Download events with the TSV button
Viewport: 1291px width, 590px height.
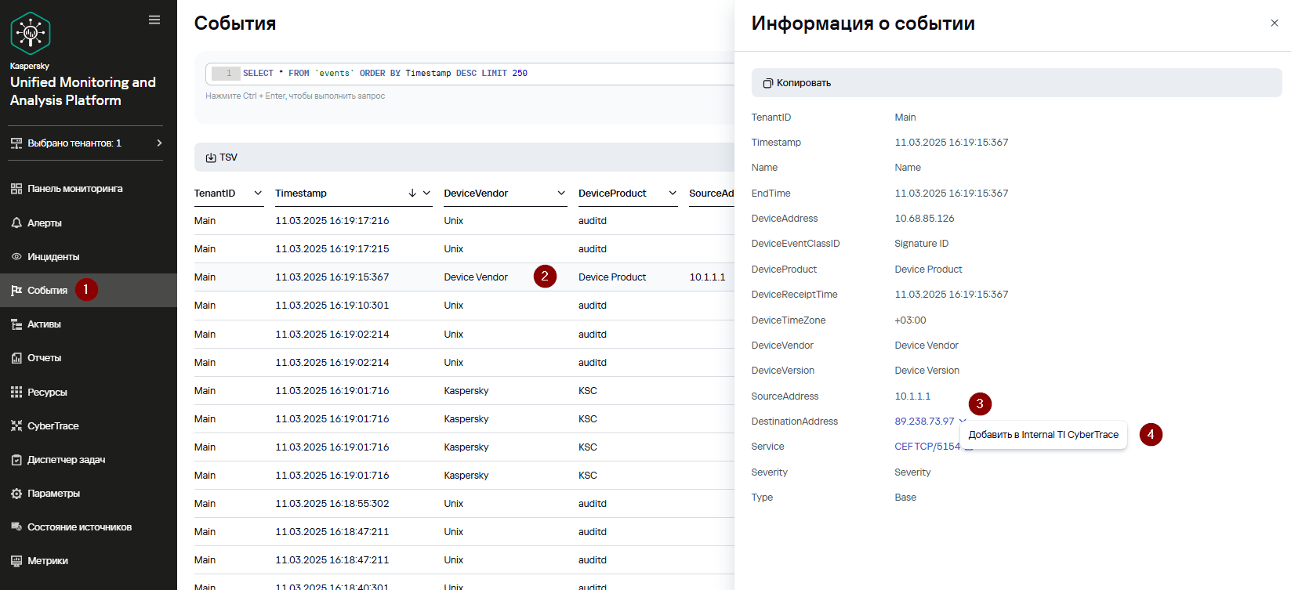pos(222,157)
